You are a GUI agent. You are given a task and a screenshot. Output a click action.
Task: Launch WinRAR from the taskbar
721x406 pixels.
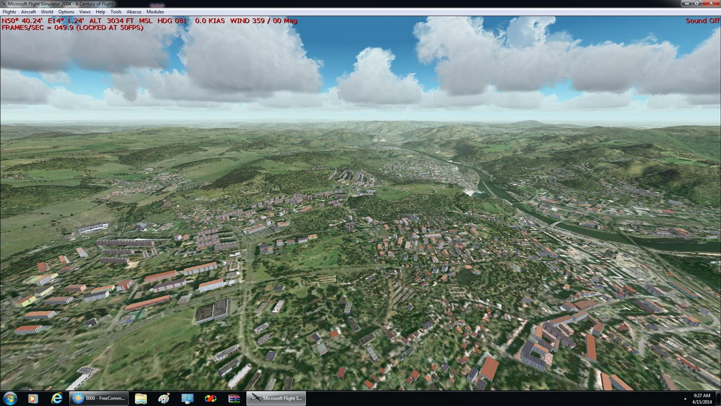[234, 398]
